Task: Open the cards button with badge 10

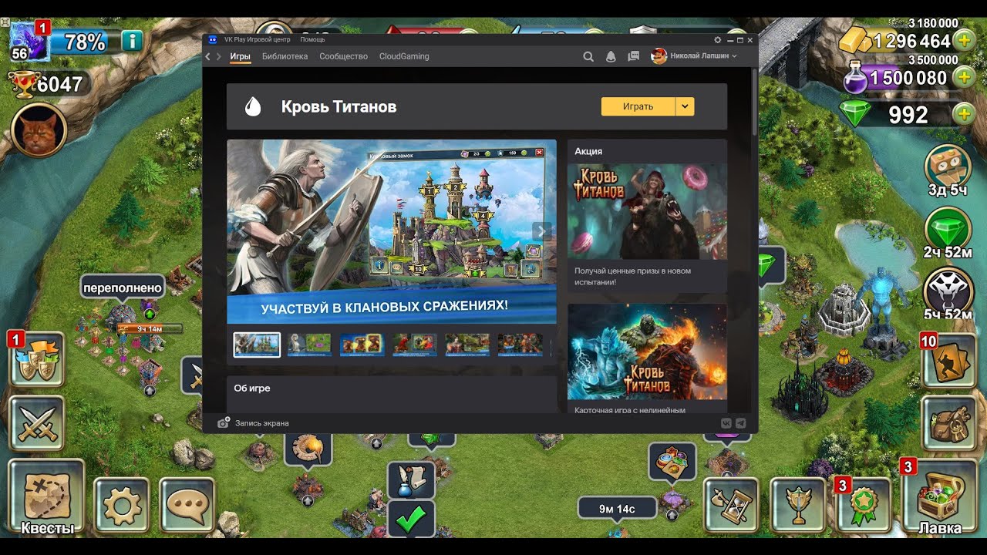Action: 949,360
